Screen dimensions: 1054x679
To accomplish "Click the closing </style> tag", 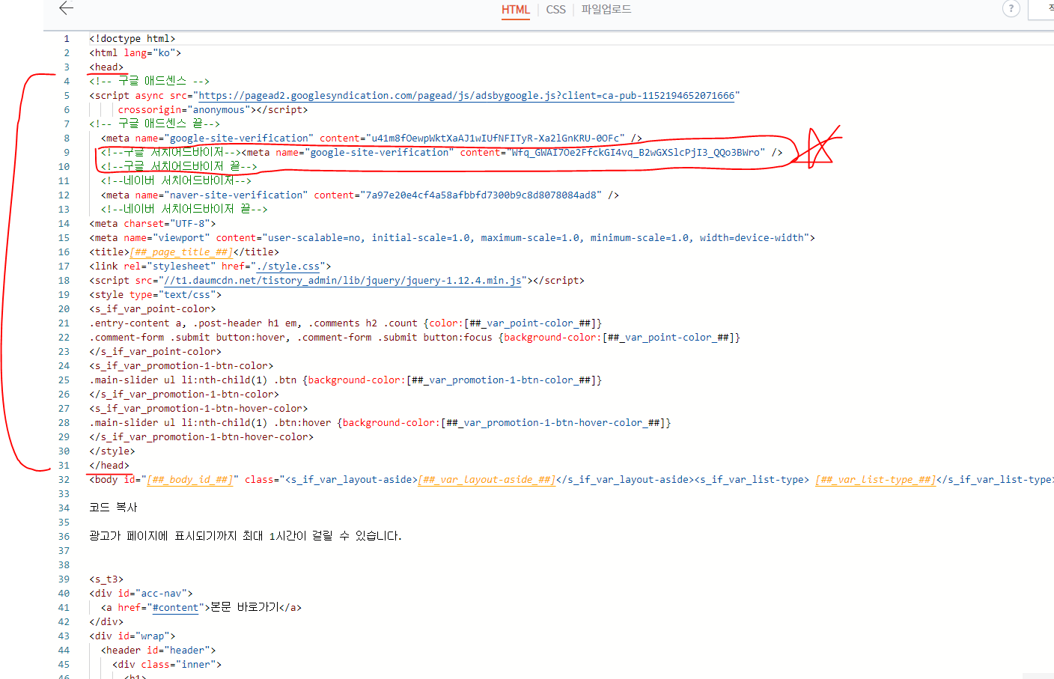I will (112, 451).
